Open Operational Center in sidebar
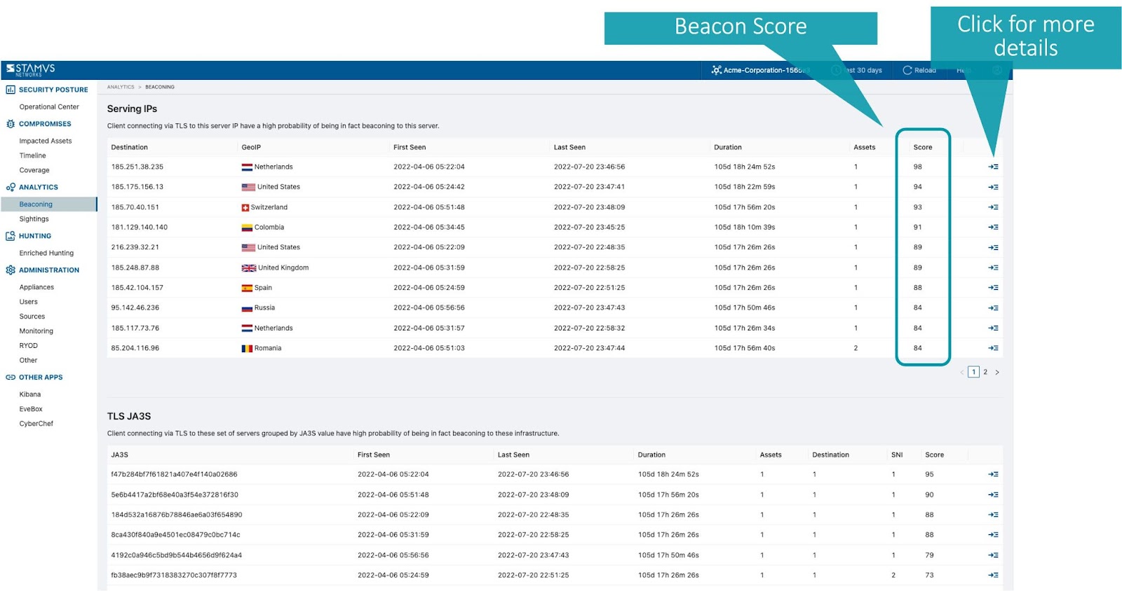 [x=49, y=107]
